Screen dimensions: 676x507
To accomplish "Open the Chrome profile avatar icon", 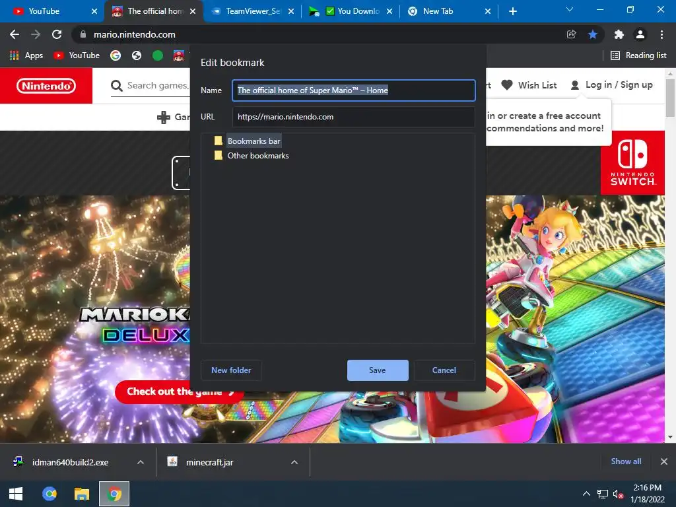I will click(x=640, y=34).
